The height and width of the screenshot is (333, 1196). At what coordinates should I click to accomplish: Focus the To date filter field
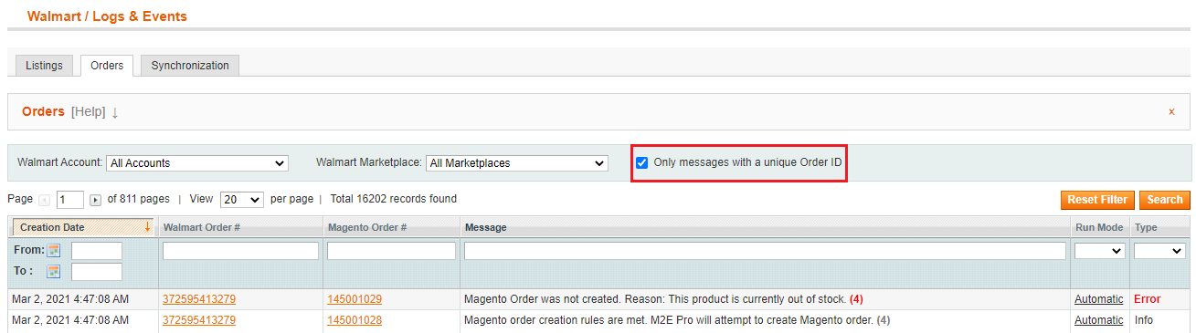97,272
